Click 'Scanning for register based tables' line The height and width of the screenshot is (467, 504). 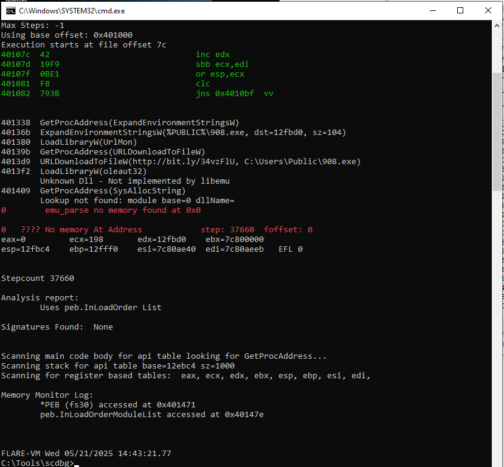(186, 375)
